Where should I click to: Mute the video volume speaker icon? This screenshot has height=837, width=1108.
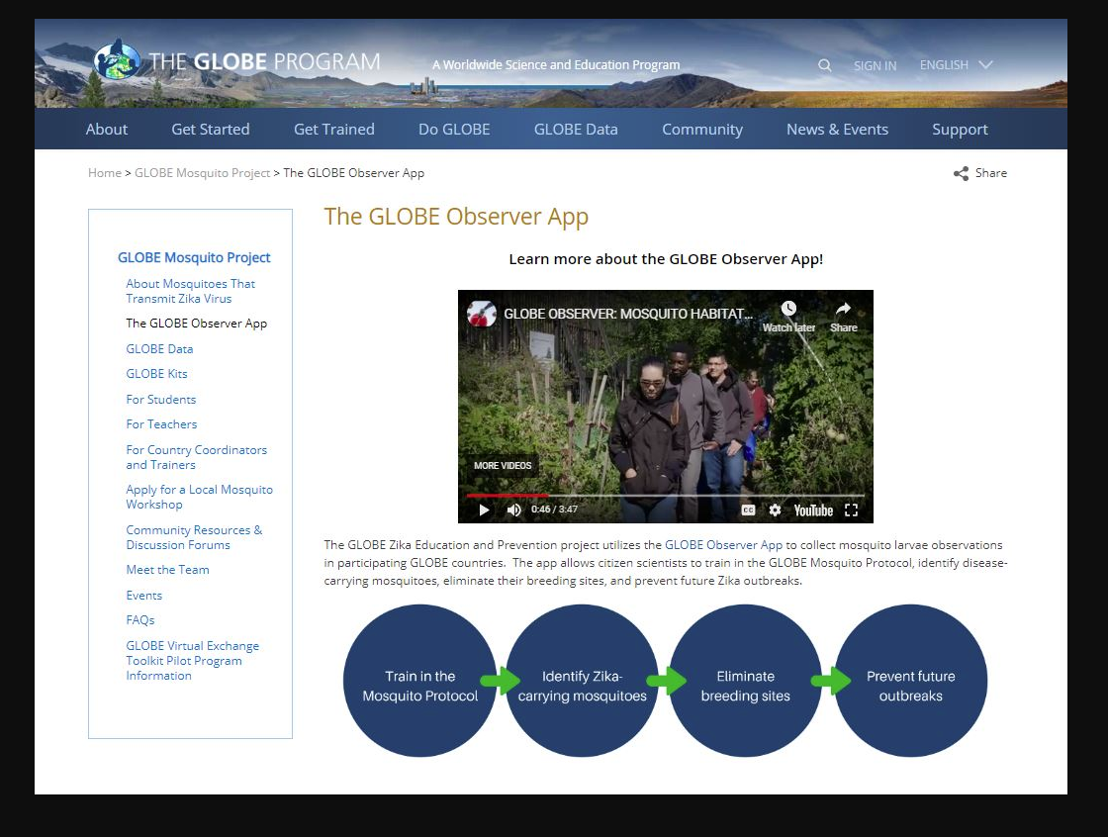pyautogui.click(x=513, y=510)
